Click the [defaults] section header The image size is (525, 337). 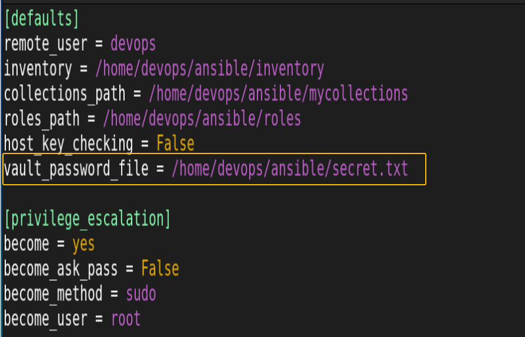click(x=41, y=19)
